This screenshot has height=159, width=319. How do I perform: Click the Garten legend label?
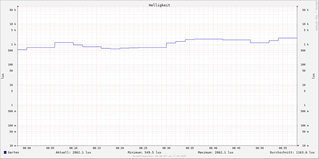pyautogui.click(x=13, y=152)
